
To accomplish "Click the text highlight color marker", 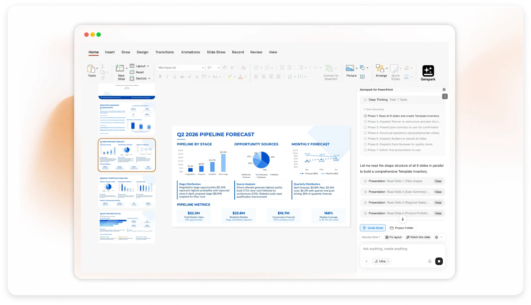I will [230, 77].
